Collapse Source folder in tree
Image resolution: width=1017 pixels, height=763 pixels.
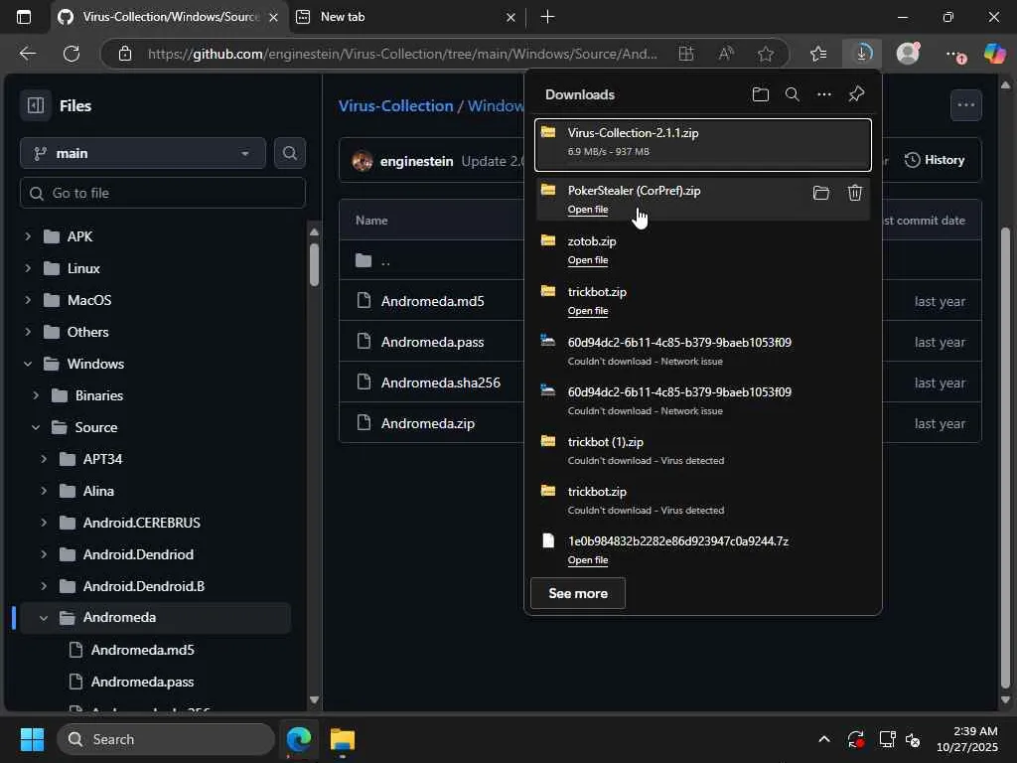36,427
